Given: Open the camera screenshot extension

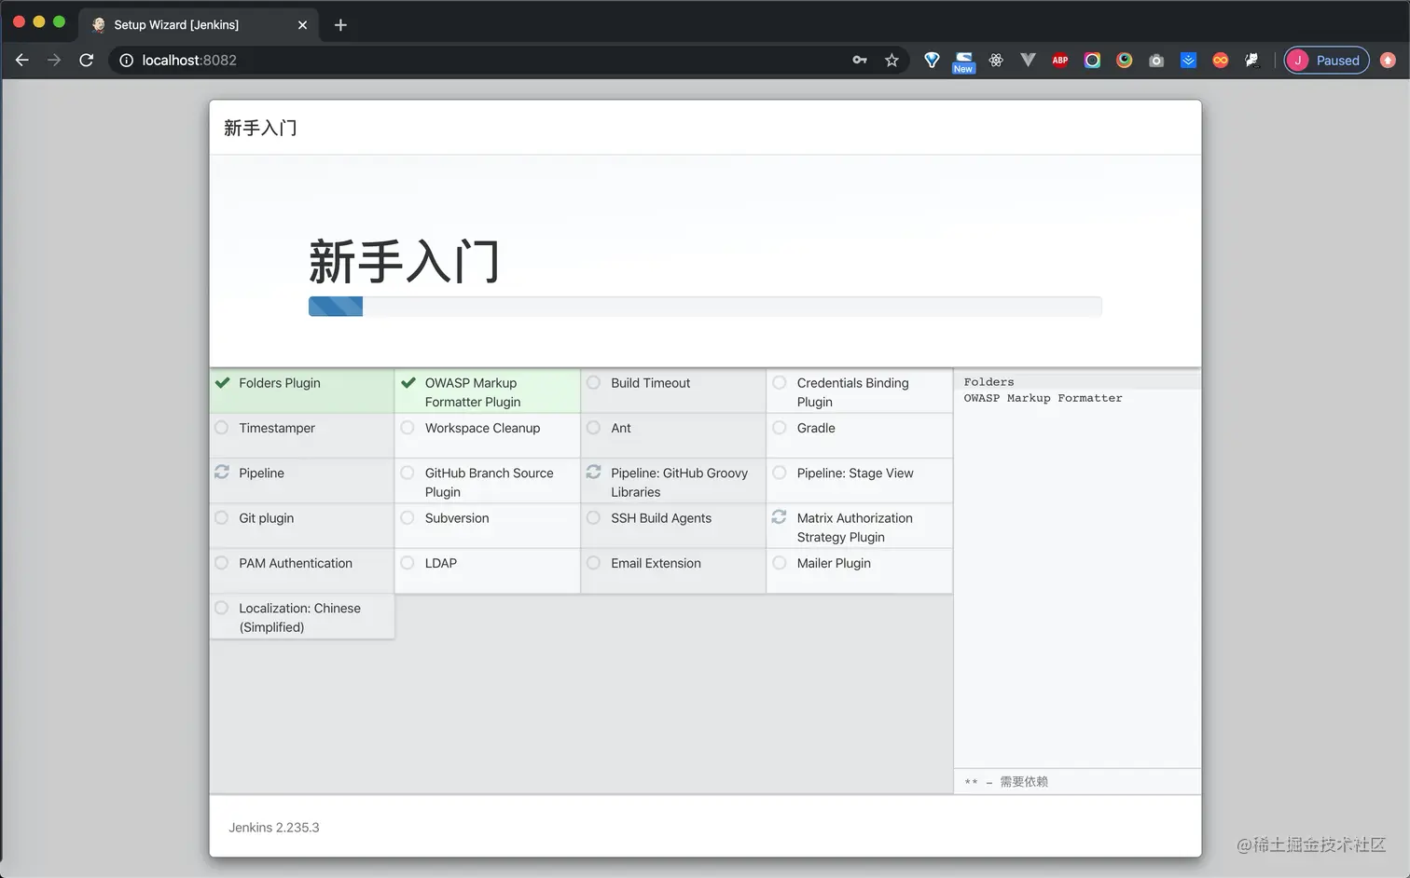Looking at the screenshot, I should click(1156, 60).
